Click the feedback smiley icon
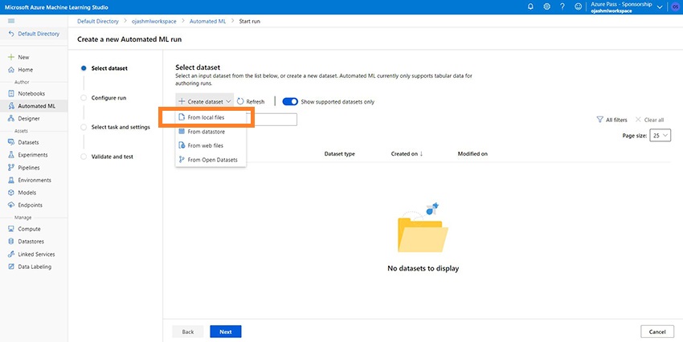 click(x=579, y=6)
